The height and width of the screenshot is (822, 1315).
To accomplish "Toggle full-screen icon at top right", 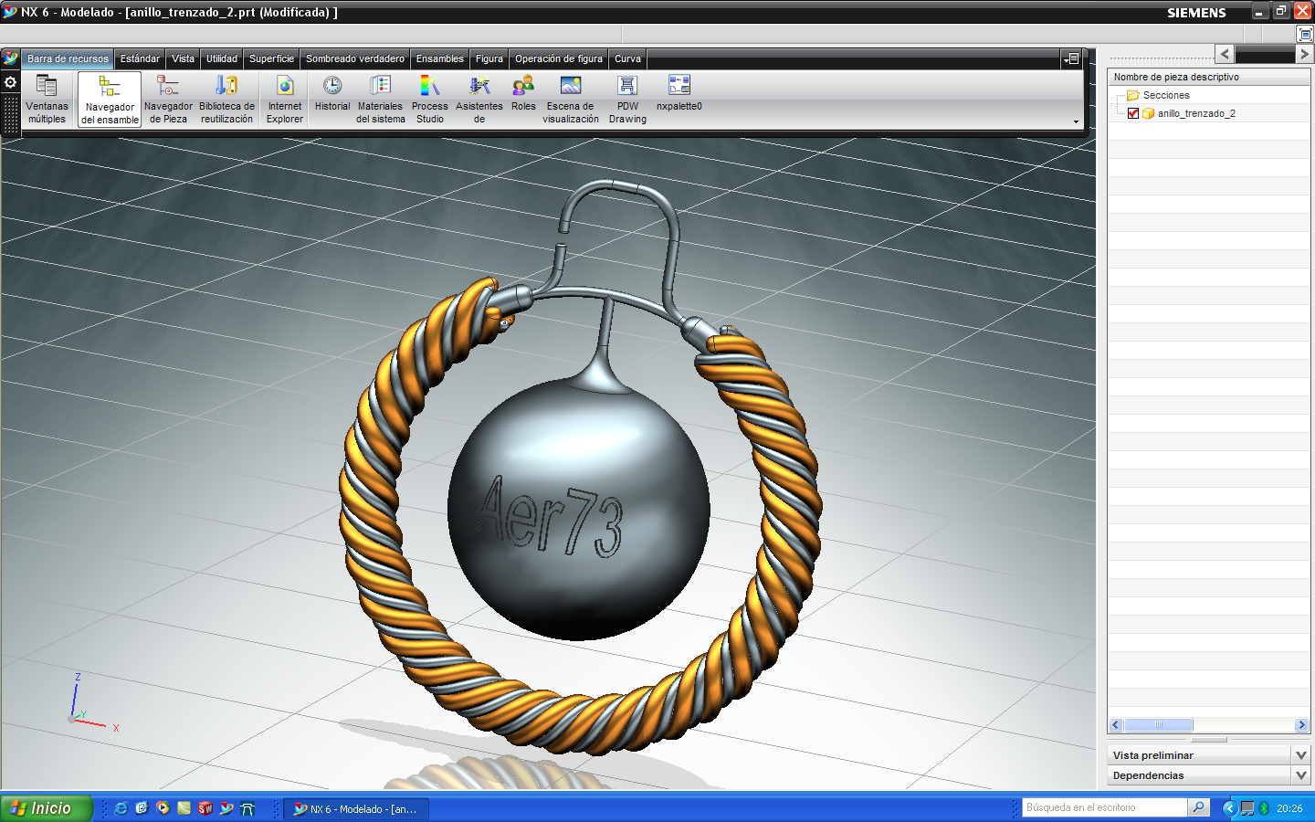I will pyautogui.click(x=1305, y=34).
